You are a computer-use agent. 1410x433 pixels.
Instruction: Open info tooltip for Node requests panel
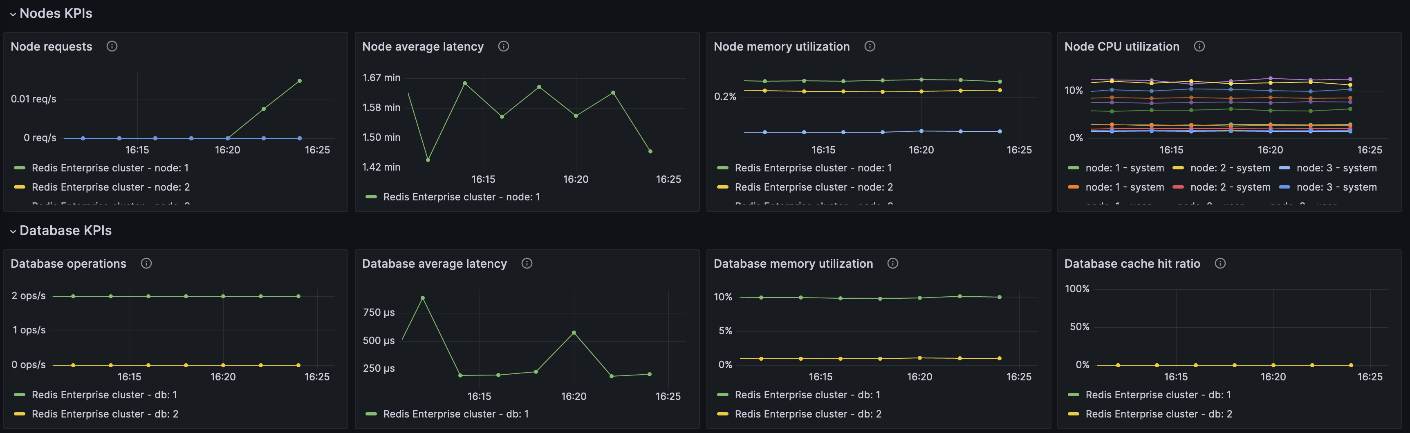tap(112, 46)
